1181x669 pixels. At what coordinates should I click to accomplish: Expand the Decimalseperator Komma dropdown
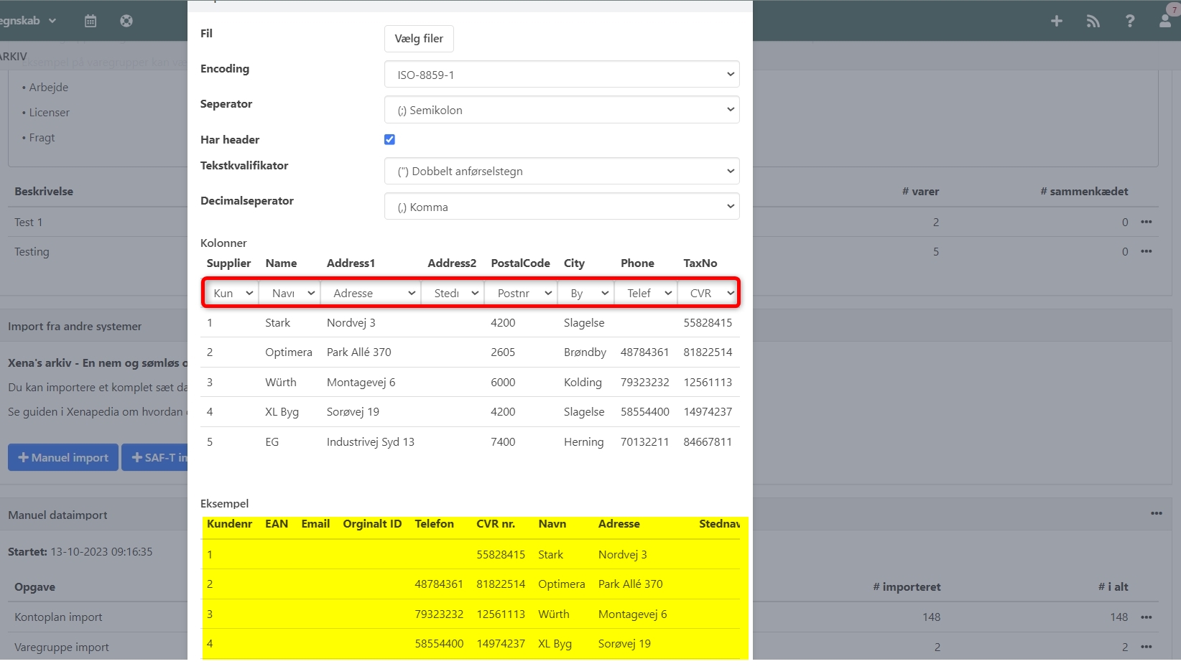pyautogui.click(x=562, y=207)
